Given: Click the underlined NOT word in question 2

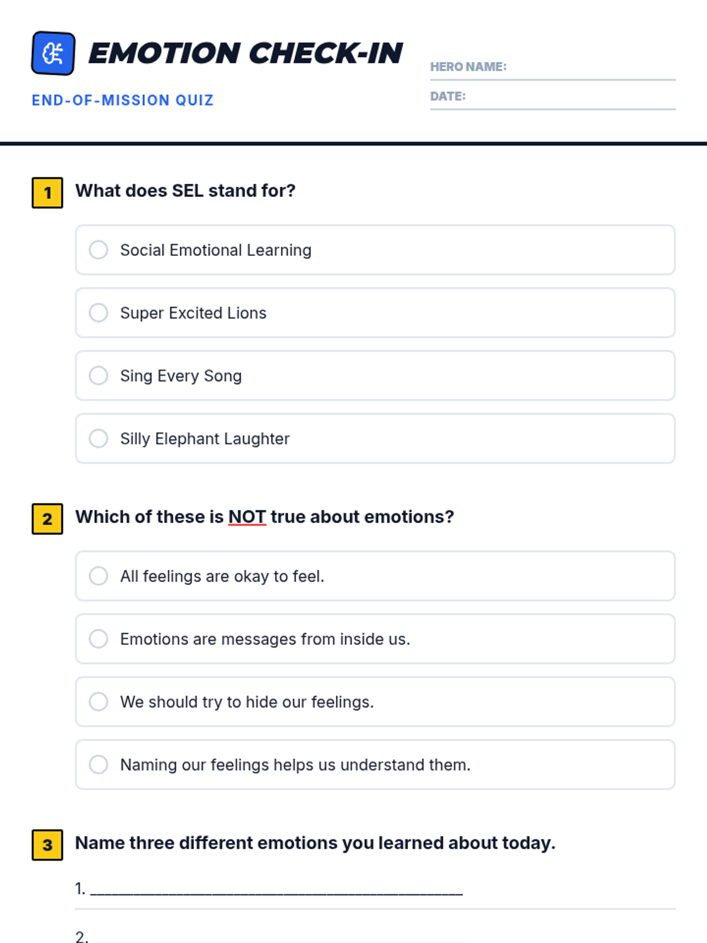Looking at the screenshot, I should click(247, 517).
